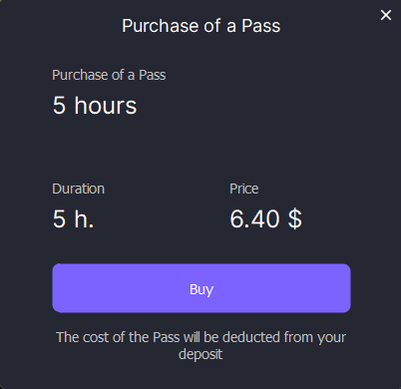Click the word 'deposit' in the notice
Screen dimensions: 401x389
200,354
